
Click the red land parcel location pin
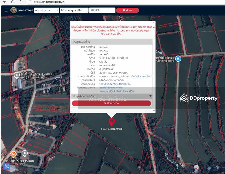click(x=112, y=122)
